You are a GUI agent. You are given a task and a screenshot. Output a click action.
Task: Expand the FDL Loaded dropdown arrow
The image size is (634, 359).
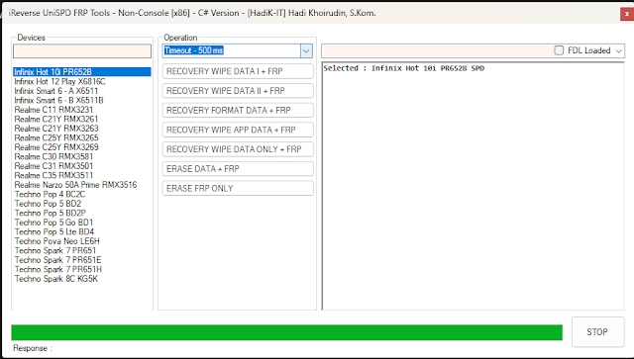pyautogui.click(x=618, y=50)
